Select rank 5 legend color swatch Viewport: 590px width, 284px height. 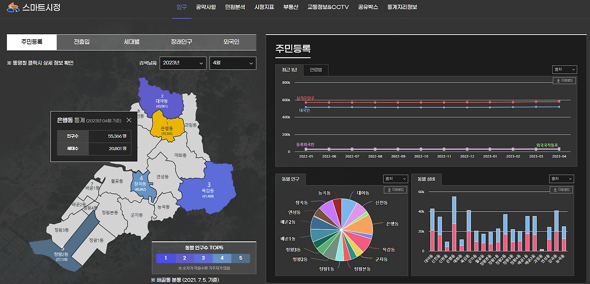241,259
